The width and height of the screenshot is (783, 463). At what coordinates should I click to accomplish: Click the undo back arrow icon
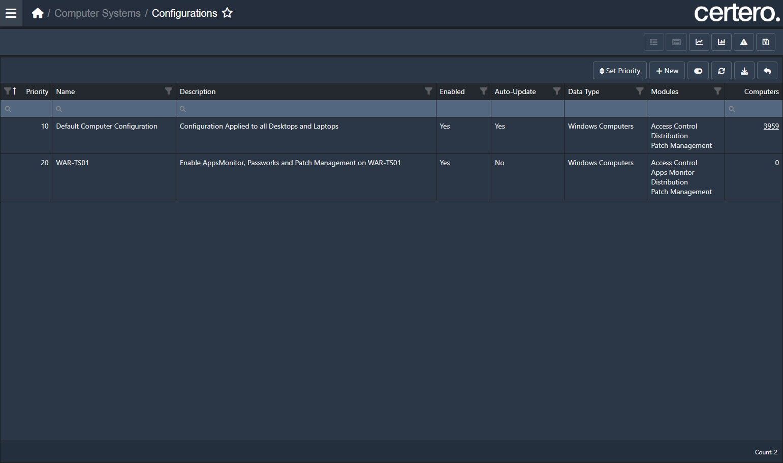pos(767,71)
